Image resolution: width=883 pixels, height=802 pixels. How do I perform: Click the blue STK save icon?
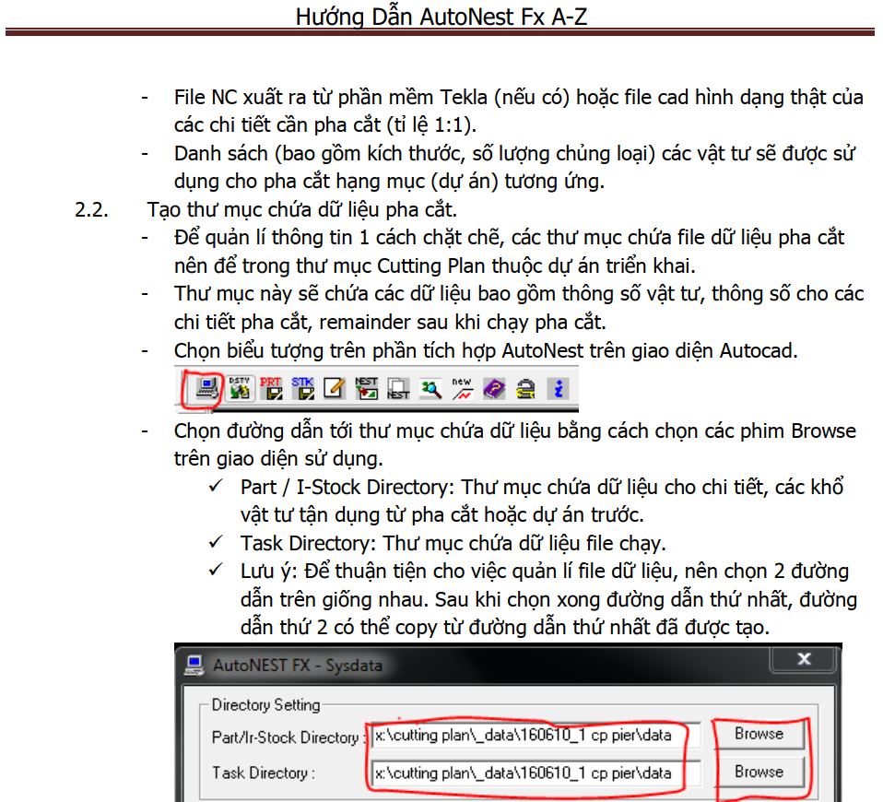pyautogui.click(x=303, y=388)
